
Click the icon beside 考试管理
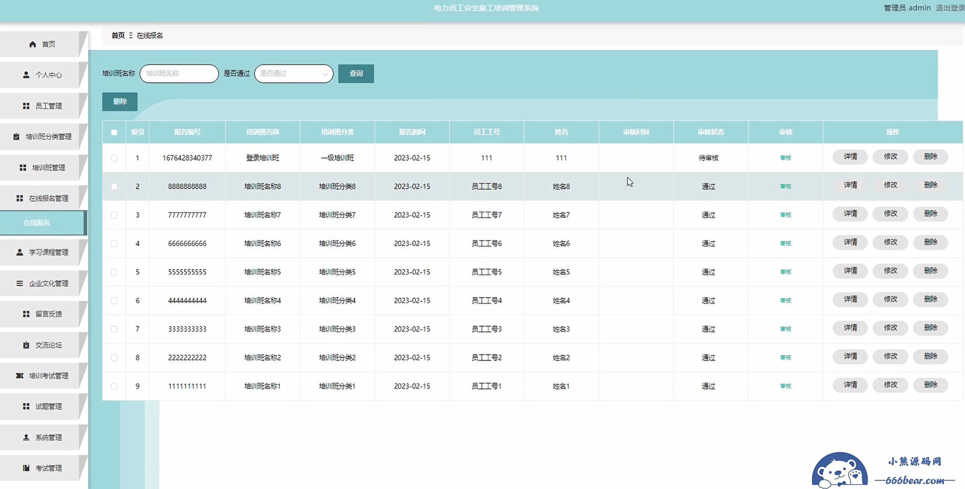coord(26,468)
